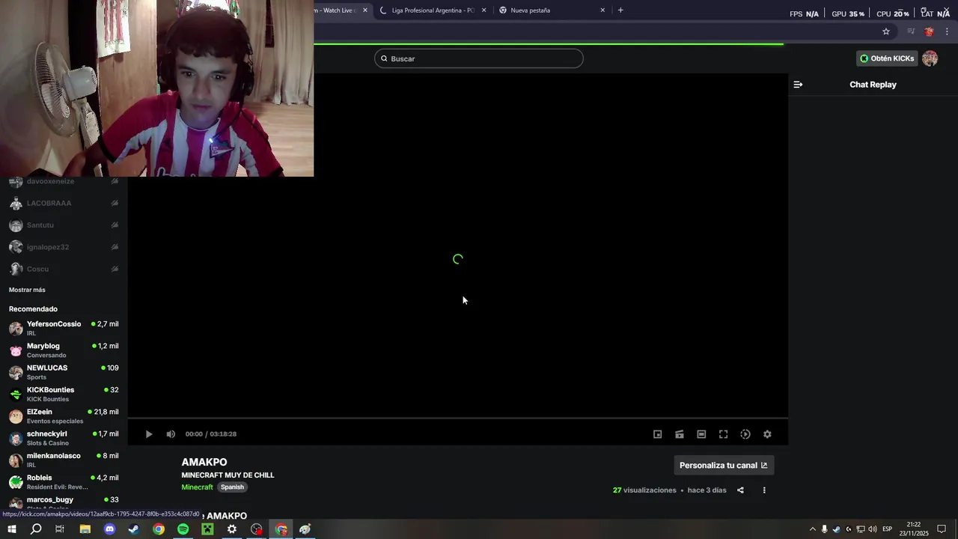
Task: Open the three-dot more options menu
Action: [764, 490]
